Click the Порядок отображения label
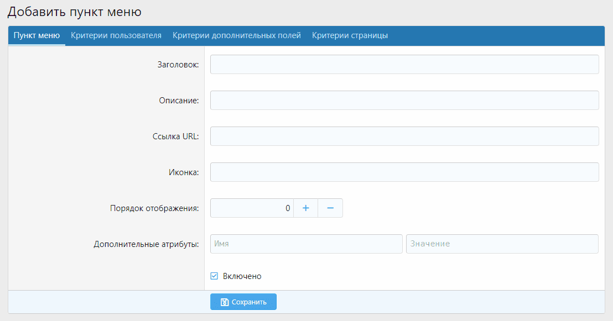 point(154,208)
